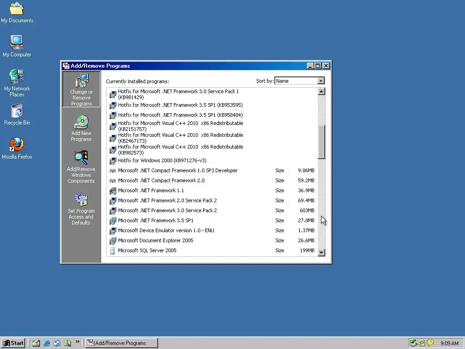Click icon for Hotfix KB981429 entry
Screen dimensions: 465x349
113,95
